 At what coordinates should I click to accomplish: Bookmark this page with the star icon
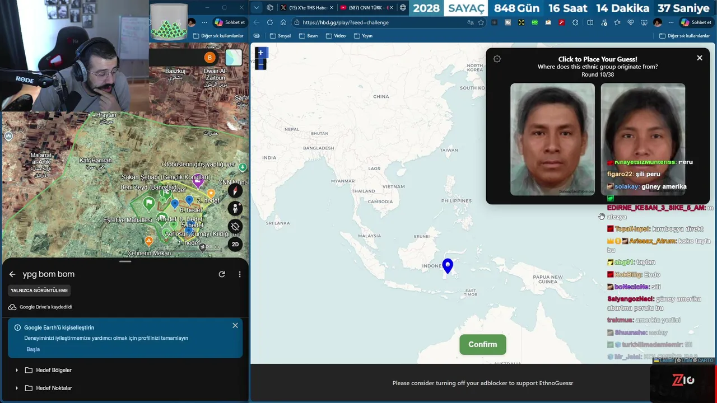[x=481, y=22]
